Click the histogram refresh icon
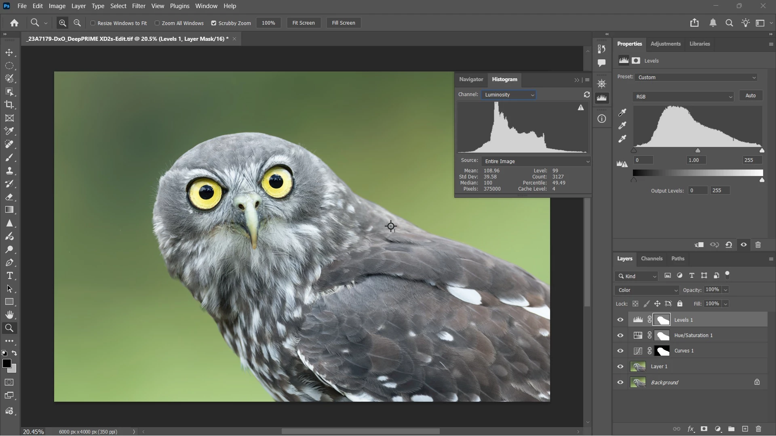The height and width of the screenshot is (436, 776). (587, 94)
